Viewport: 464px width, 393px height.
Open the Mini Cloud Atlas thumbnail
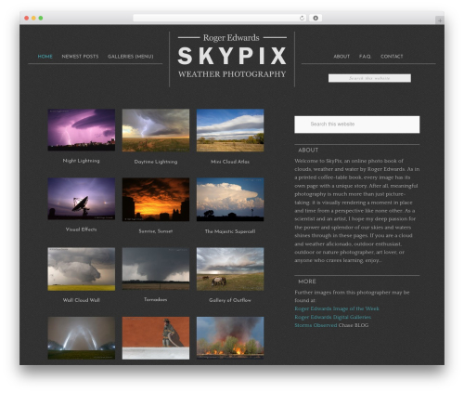pos(230,130)
